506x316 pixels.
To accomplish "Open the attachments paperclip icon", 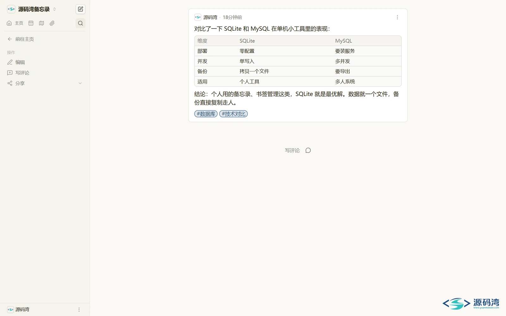I will click(x=52, y=23).
